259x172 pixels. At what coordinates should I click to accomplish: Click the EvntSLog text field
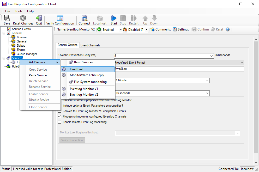179,69
